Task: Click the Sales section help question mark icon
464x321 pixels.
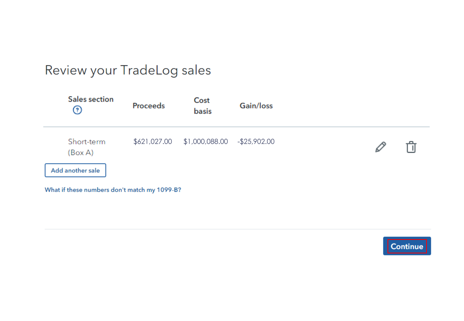Action: point(77,110)
